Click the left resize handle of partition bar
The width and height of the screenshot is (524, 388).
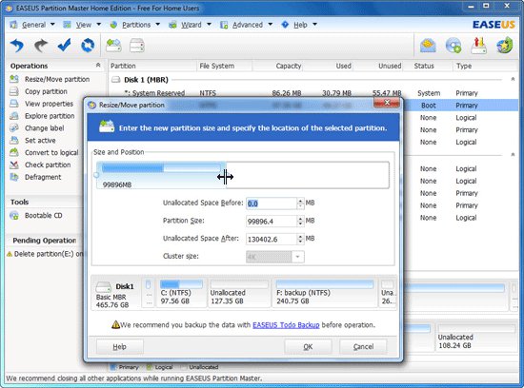click(x=96, y=175)
